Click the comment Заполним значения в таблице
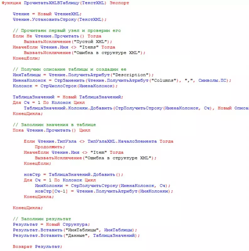This screenshot has width=249, height=251. tap(54, 125)
